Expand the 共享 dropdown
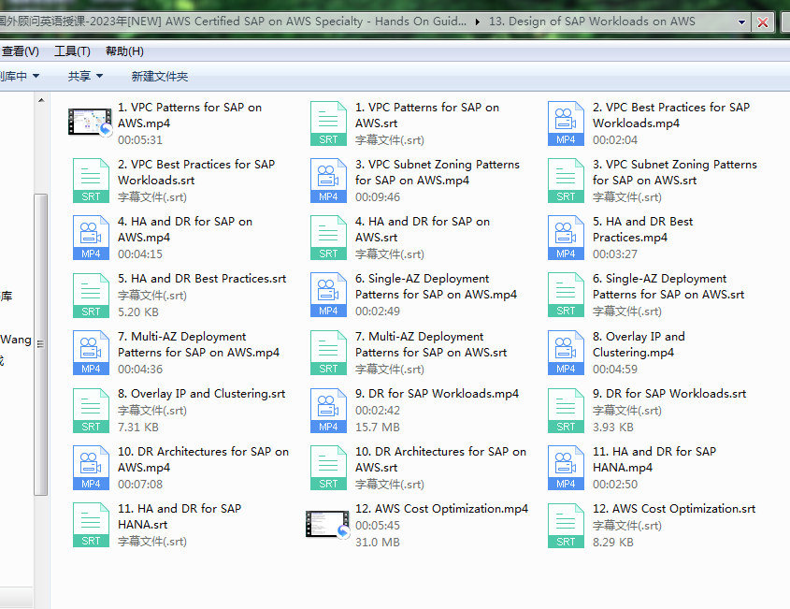The width and height of the screenshot is (790, 609). (85, 76)
